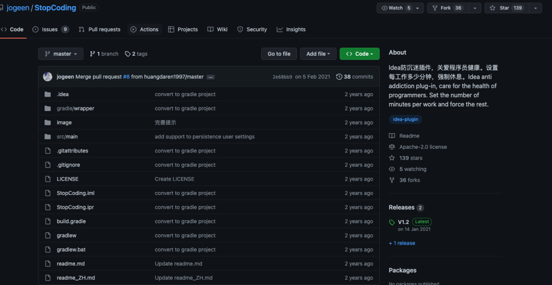Click the branch icon next to 1 branch
The width and height of the screenshot is (552, 285).
coord(93,54)
